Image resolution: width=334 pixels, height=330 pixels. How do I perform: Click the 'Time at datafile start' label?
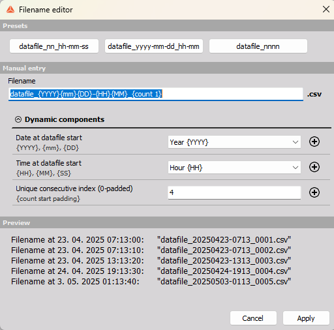(x=49, y=163)
